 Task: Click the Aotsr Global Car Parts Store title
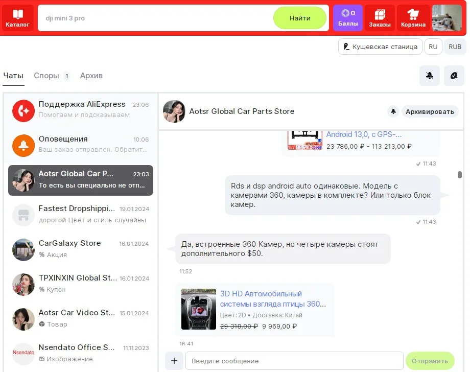[242, 111]
